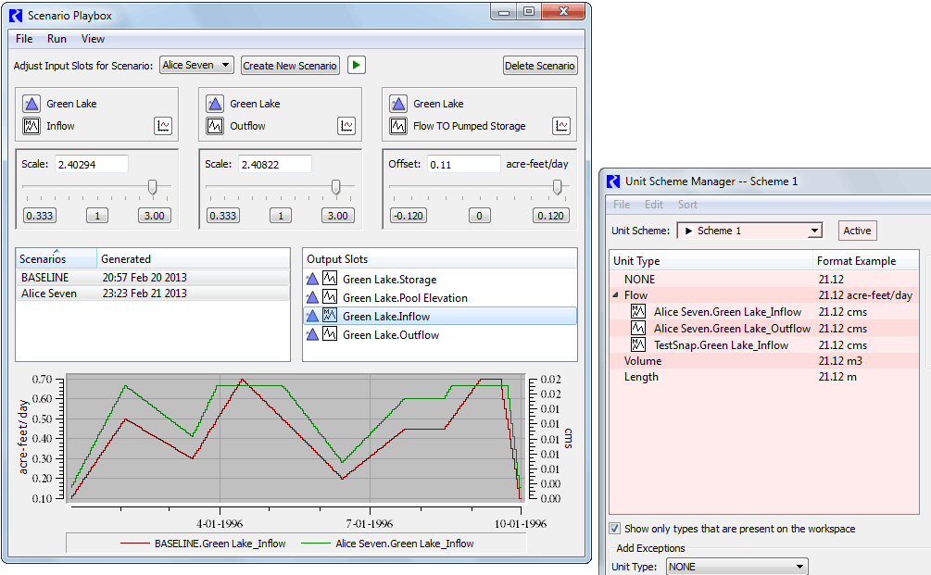Open the Alice Seven scenario dropdown
Image resolution: width=931 pixels, height=575 pixels.
(196, 65)
